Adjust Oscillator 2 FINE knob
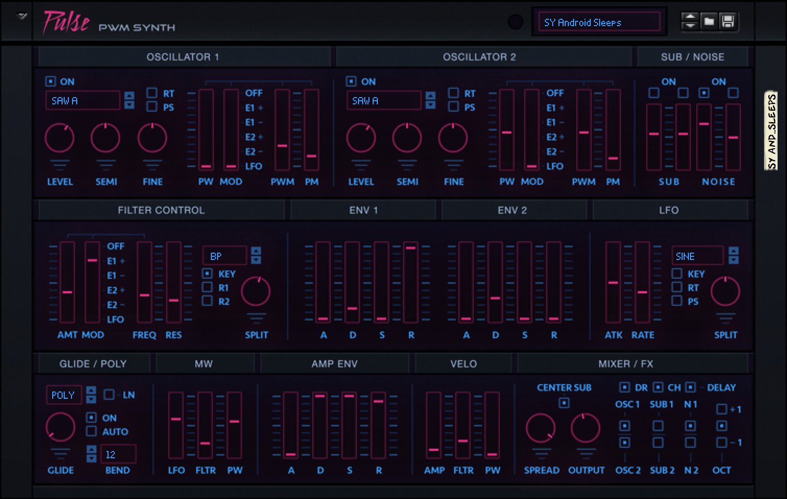 [x=453, y=138]
